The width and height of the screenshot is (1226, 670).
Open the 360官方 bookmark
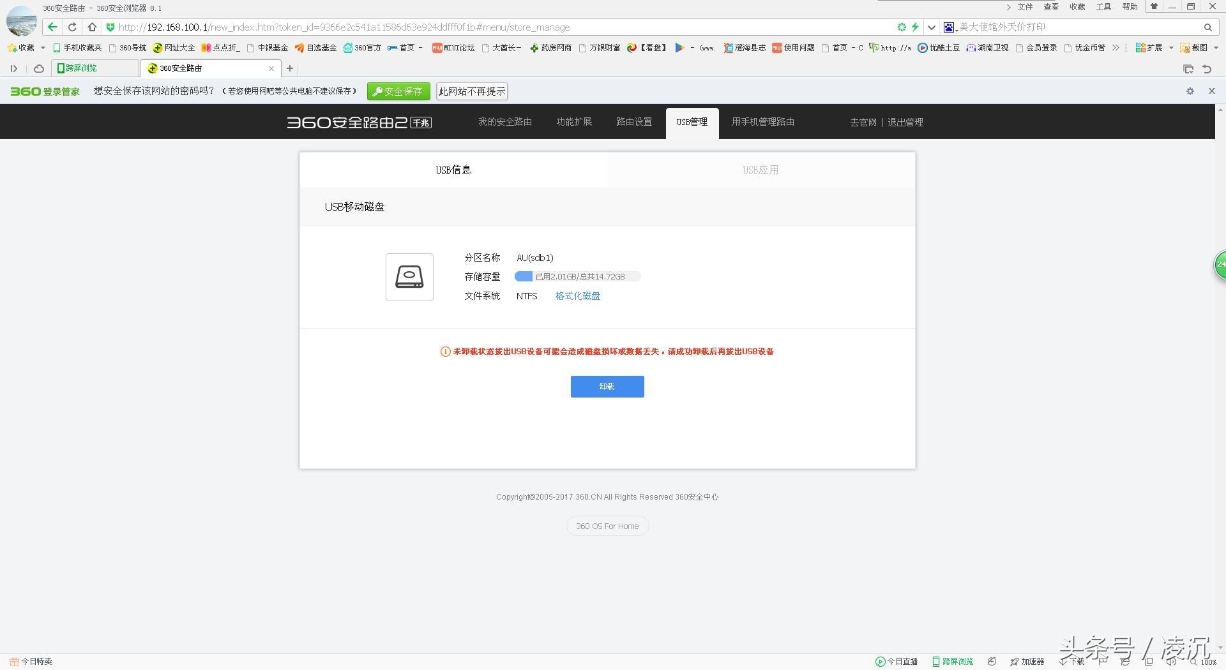(362, 47)
